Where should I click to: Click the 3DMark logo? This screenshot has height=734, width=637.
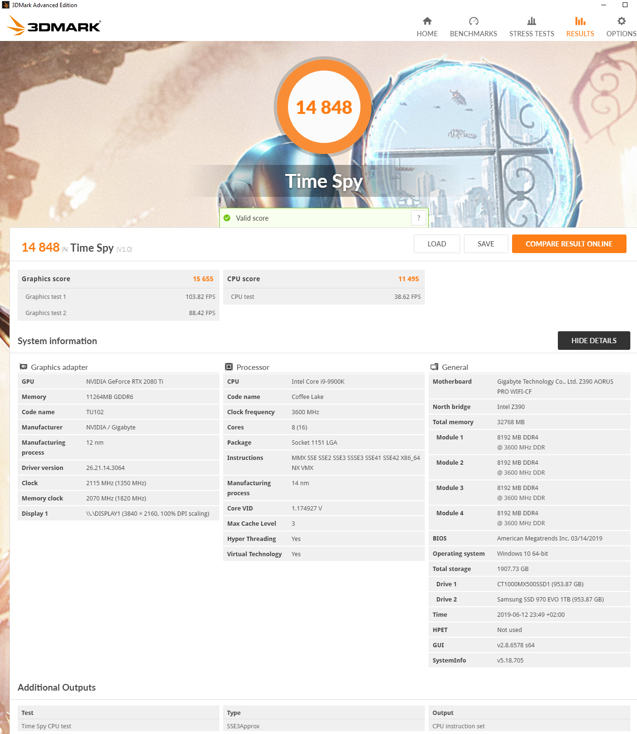tap(54, 26)
